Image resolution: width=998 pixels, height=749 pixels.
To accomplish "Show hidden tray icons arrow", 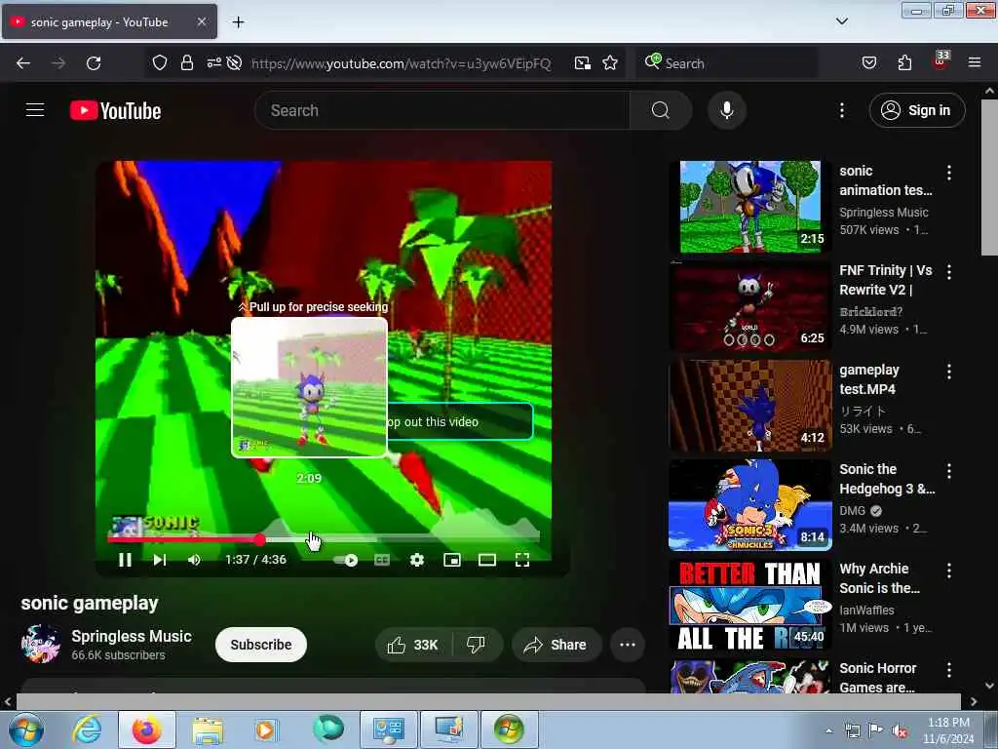I will [828, 730].
